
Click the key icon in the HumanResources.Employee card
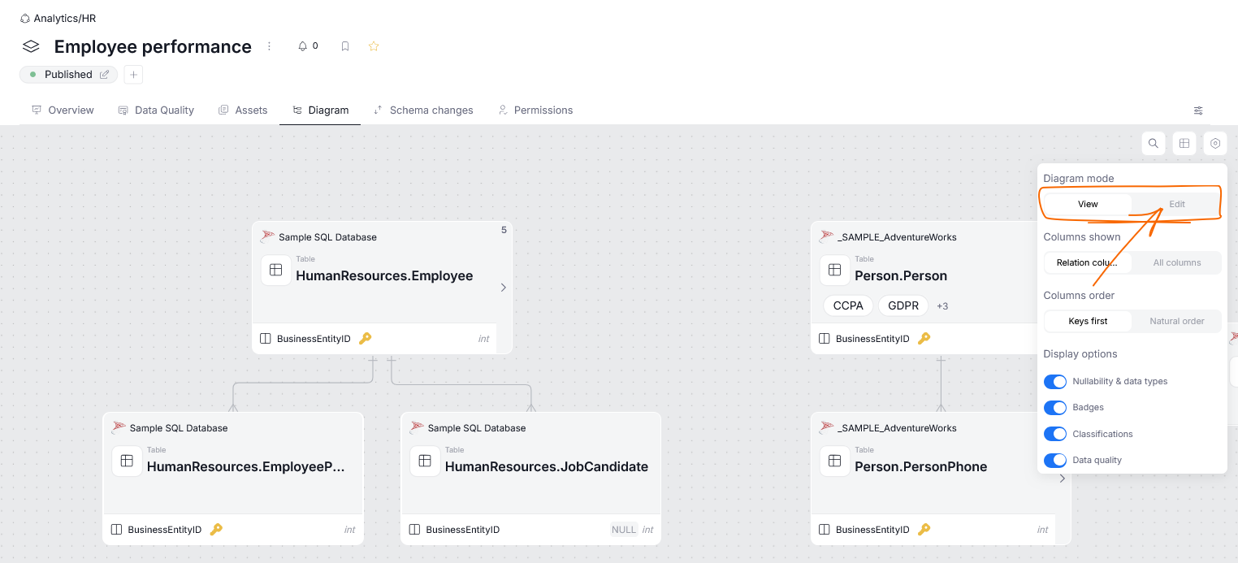(x=366, y=339)
